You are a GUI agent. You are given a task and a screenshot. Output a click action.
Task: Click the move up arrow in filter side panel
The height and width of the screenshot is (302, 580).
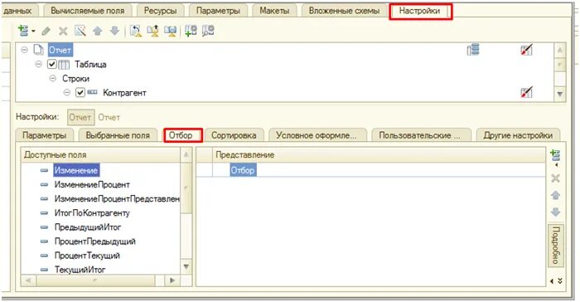click(555, 195)
